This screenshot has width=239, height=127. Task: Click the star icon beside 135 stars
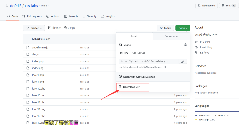196,42
